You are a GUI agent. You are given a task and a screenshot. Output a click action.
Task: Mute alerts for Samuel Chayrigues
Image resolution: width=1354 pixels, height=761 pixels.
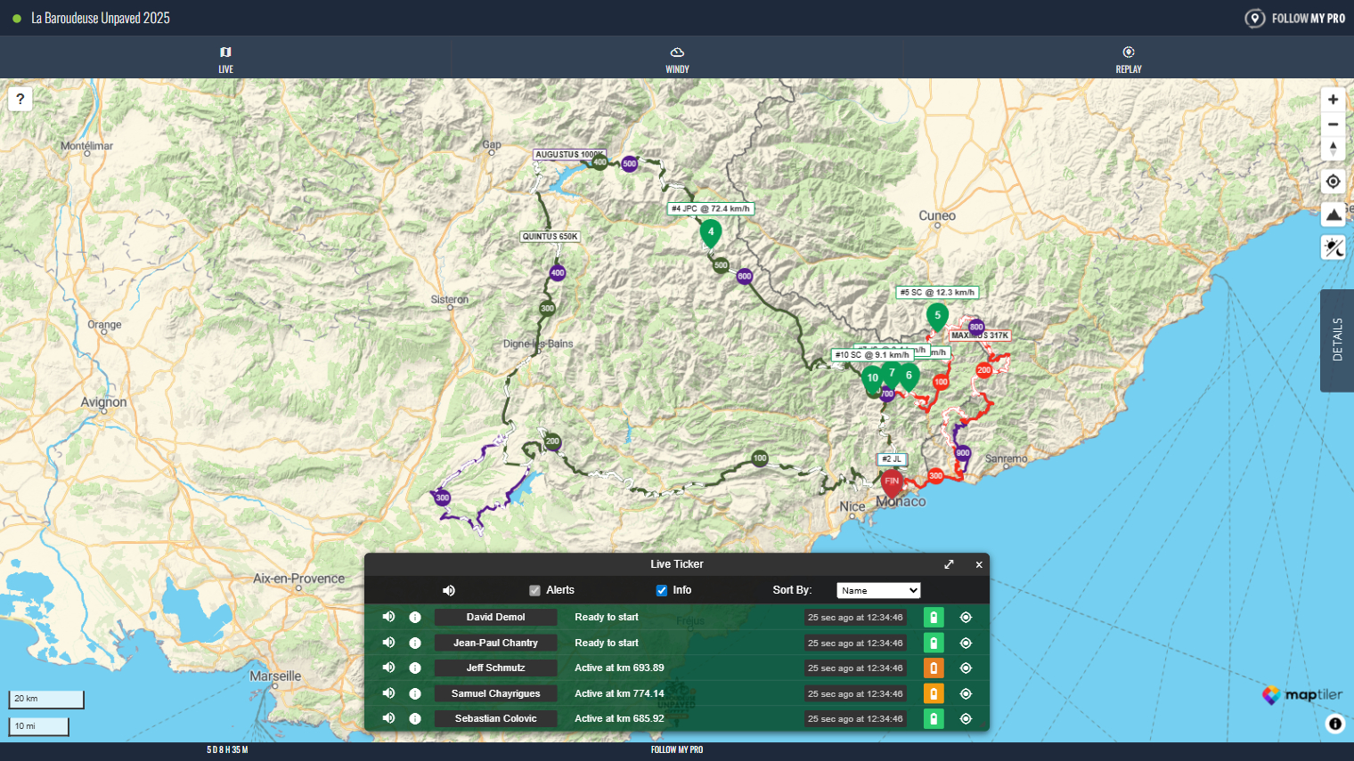pos(388,693)
